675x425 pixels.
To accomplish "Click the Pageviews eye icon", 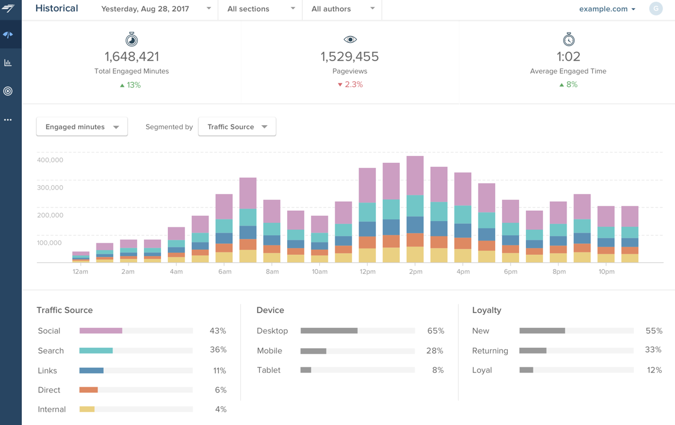I will point(350,39).
